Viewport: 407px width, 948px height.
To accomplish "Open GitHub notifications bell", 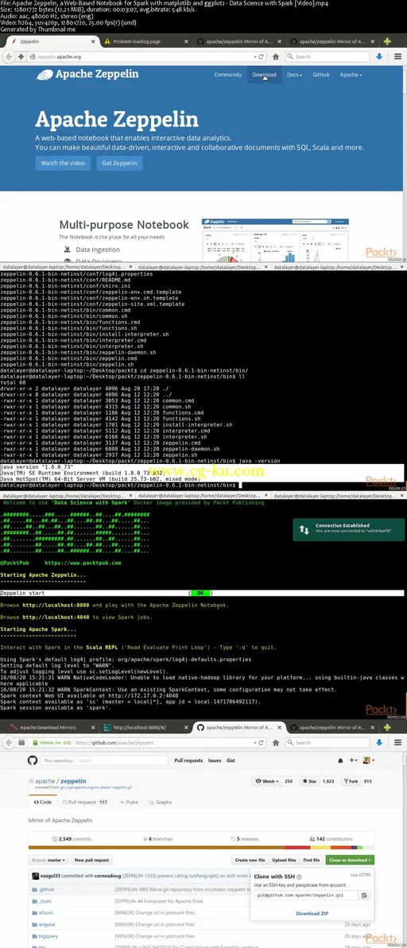I will pos(341,760).
